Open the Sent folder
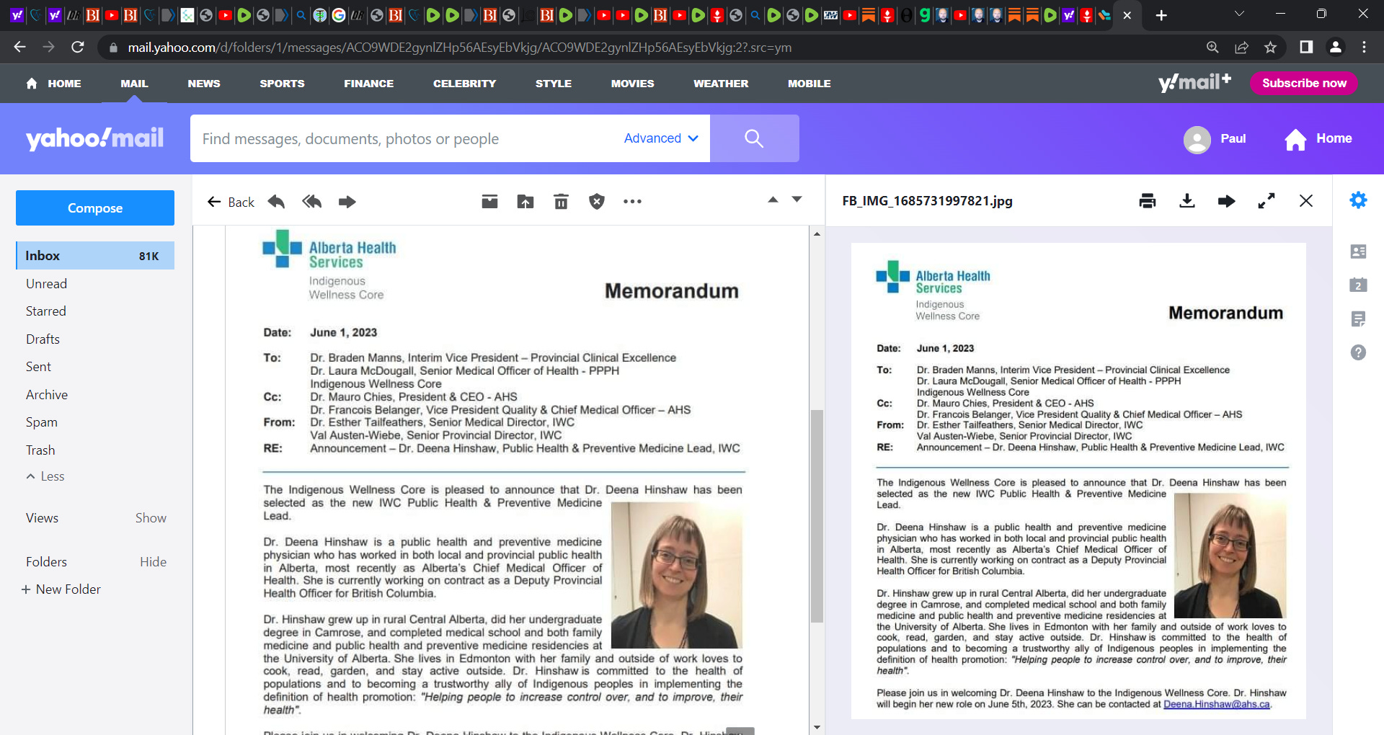Image resolution: width=1384 pixels, height=735 pixels. (38, 367)
